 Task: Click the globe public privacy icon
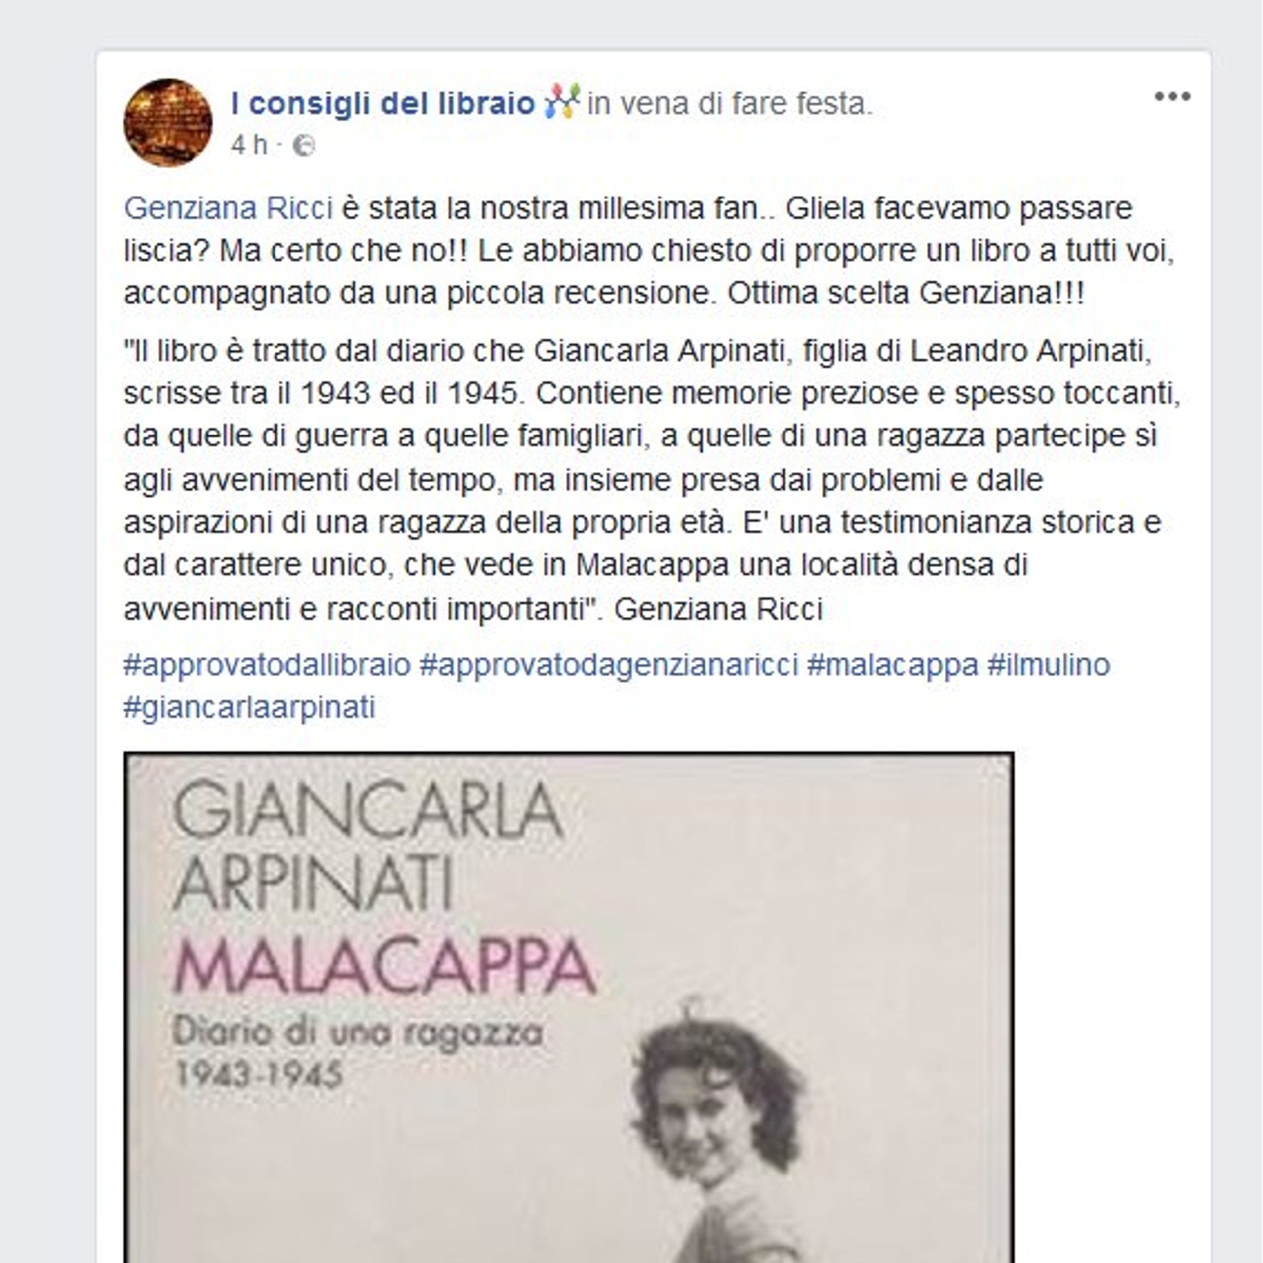coord(304,146)
